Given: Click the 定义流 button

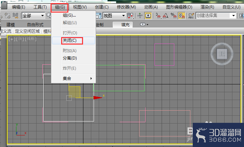Looking at the screenshot, I should click(x=6, y=31).
